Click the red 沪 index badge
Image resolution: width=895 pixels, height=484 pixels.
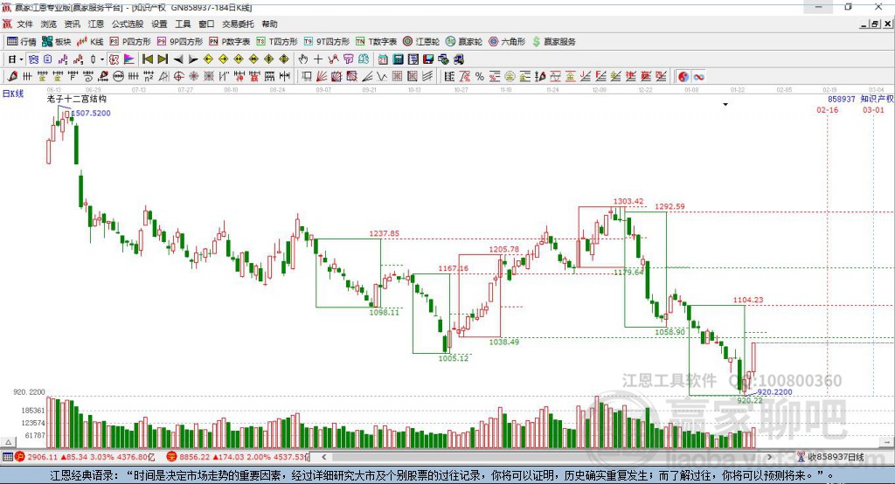coord(20,457)
